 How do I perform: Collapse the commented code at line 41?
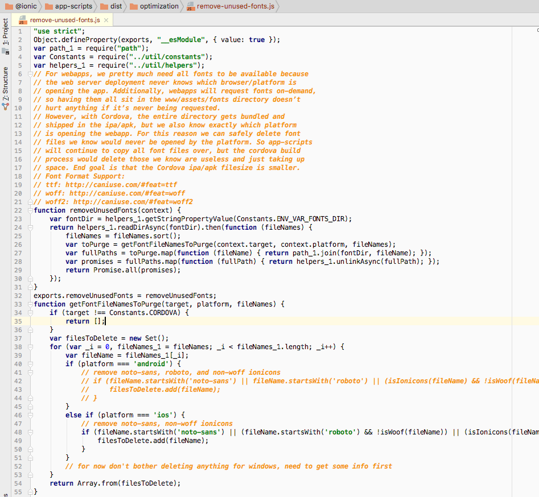tap(30, 372)
